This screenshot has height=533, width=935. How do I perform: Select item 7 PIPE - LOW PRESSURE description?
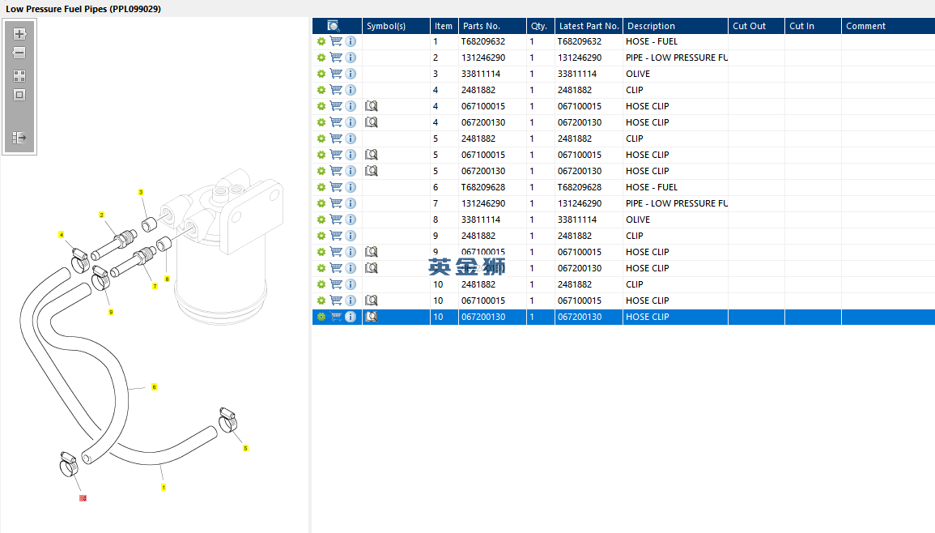tap(677, 203)
